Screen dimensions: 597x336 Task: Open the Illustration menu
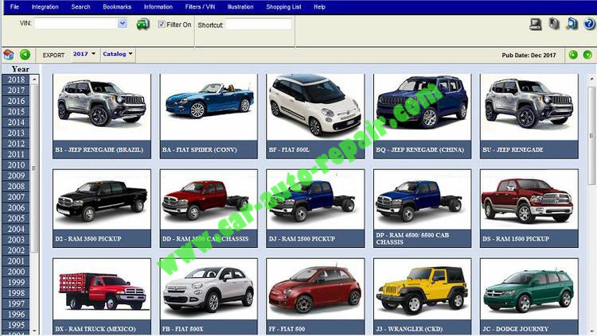[x=240, y=7]
